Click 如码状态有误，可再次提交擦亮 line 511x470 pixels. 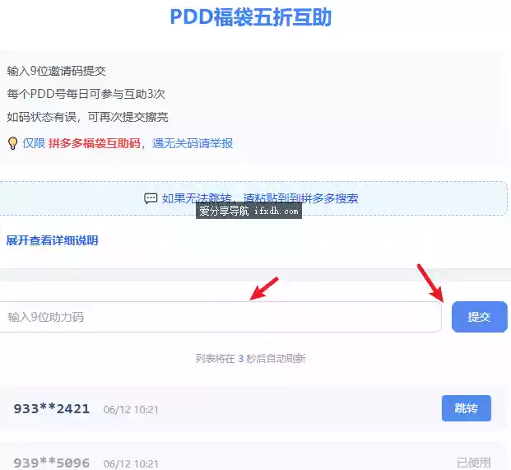pos(88,117)
